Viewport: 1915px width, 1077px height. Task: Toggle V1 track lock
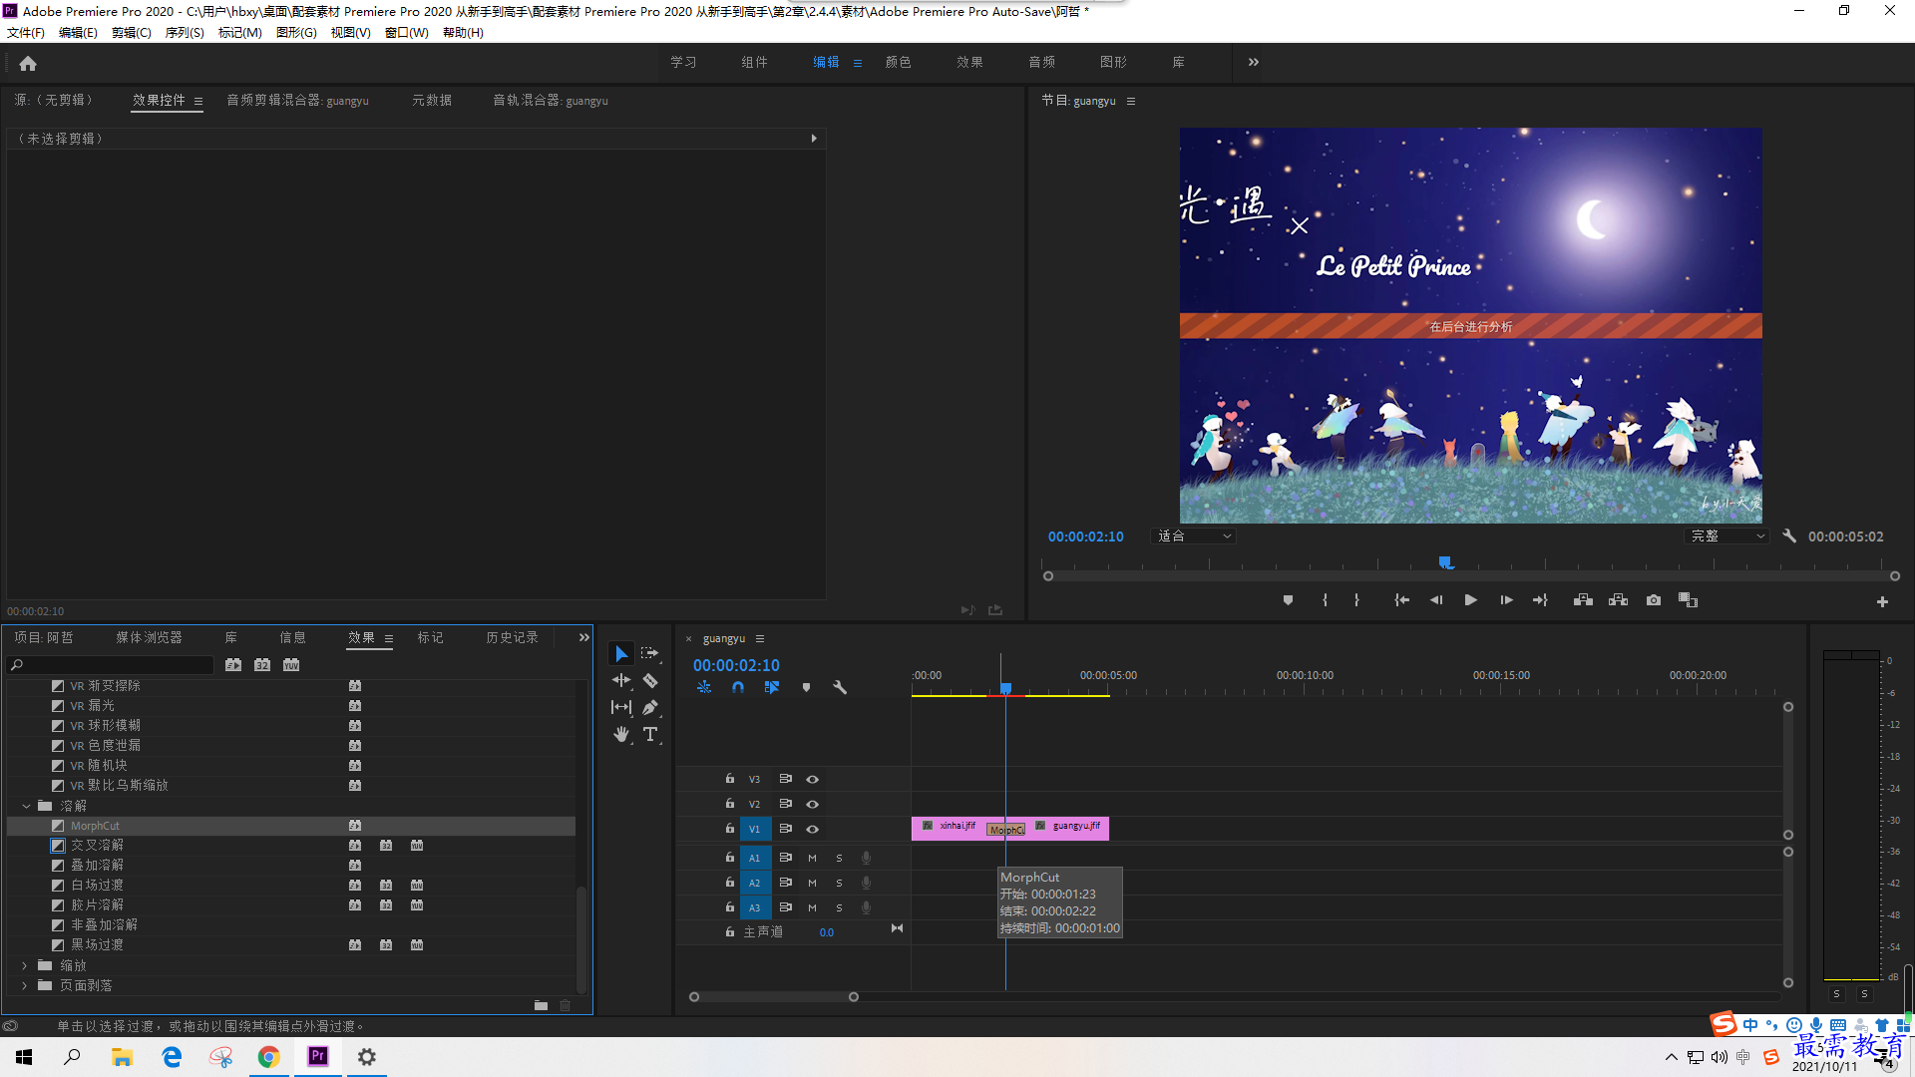730,829
